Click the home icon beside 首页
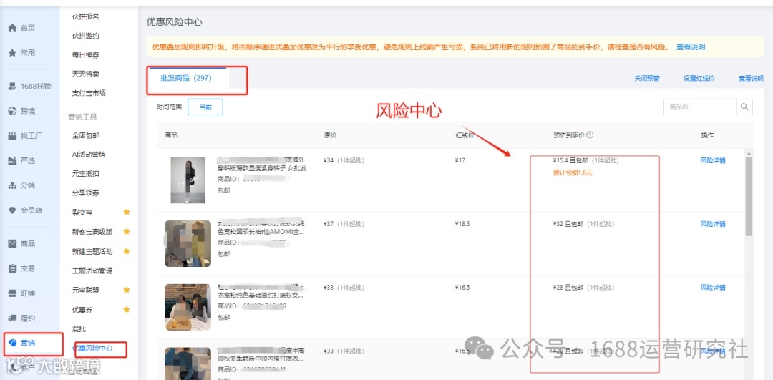The height and width of the screenshot is (380, 773). point(12,28)
